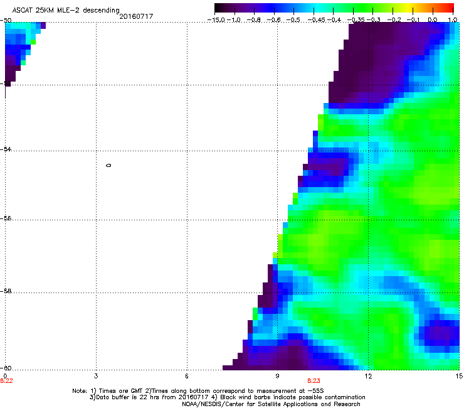The width and height of the screenshot is (464, 408).
Task: Click the date label '20160717' under the title
Action: pos(136,16)
